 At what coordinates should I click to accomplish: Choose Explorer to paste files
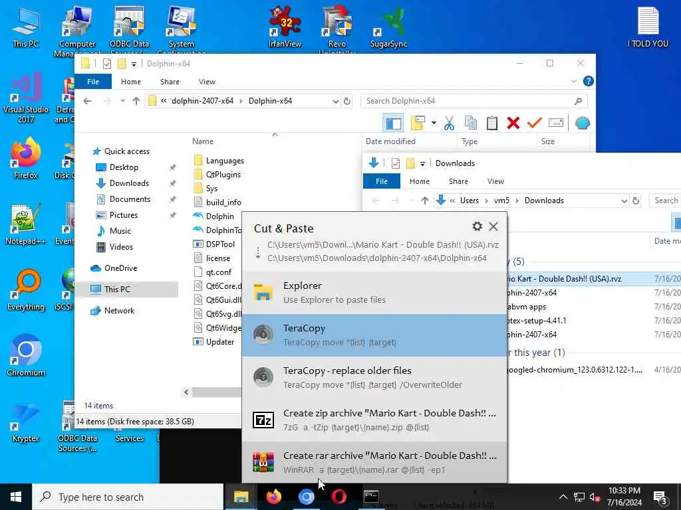click(374, 293)
